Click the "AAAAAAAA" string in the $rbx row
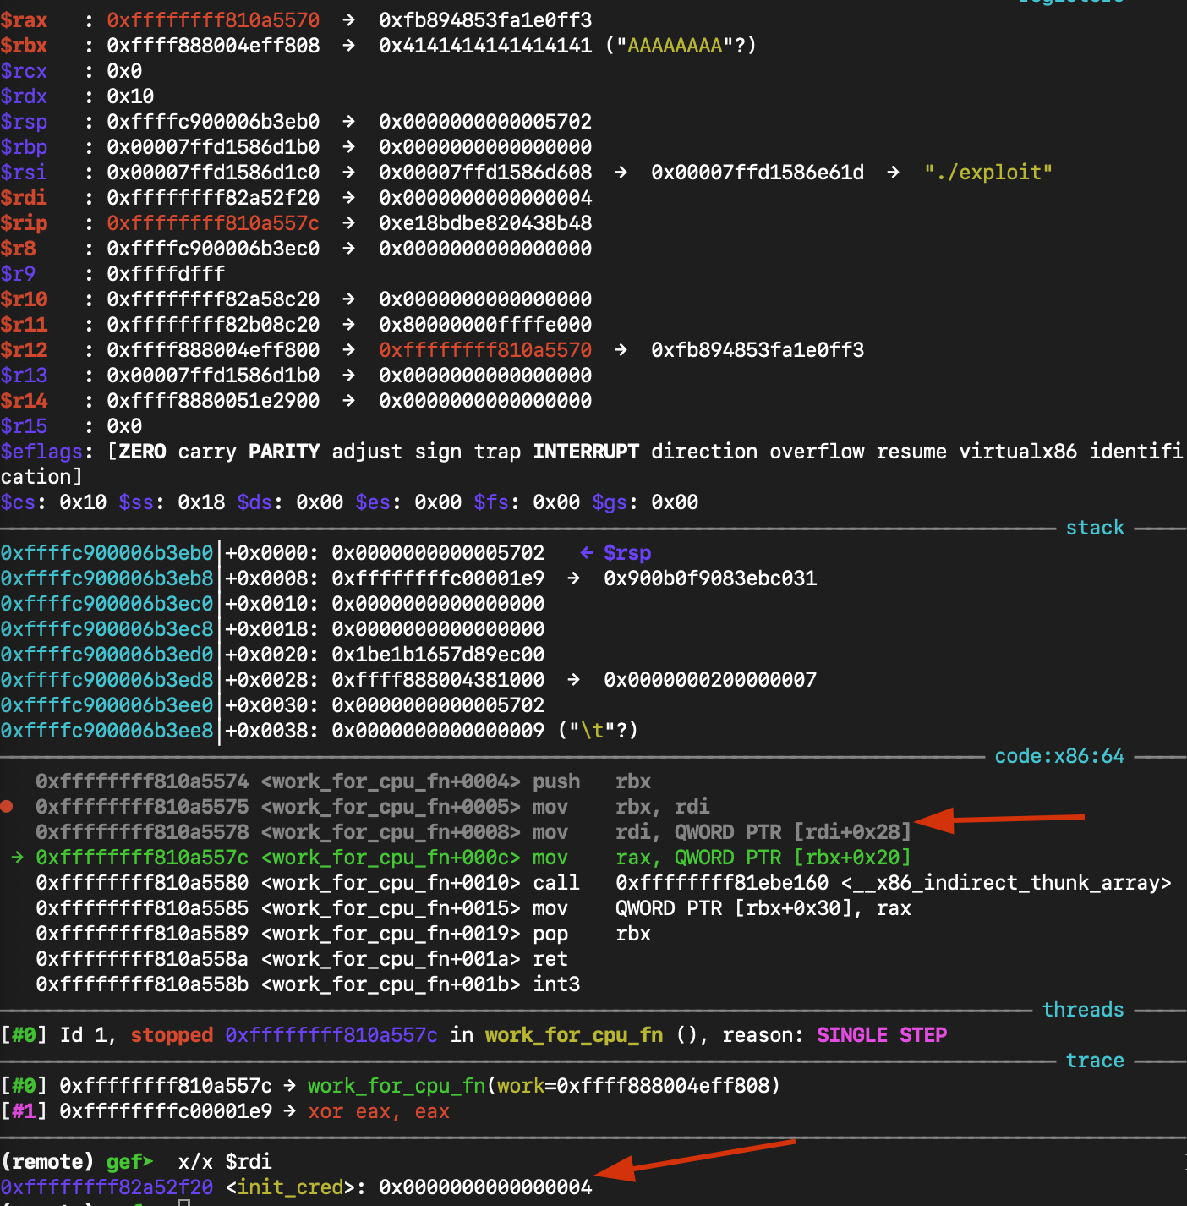This screenshot has width=1187, height=1206. (675, 46)
